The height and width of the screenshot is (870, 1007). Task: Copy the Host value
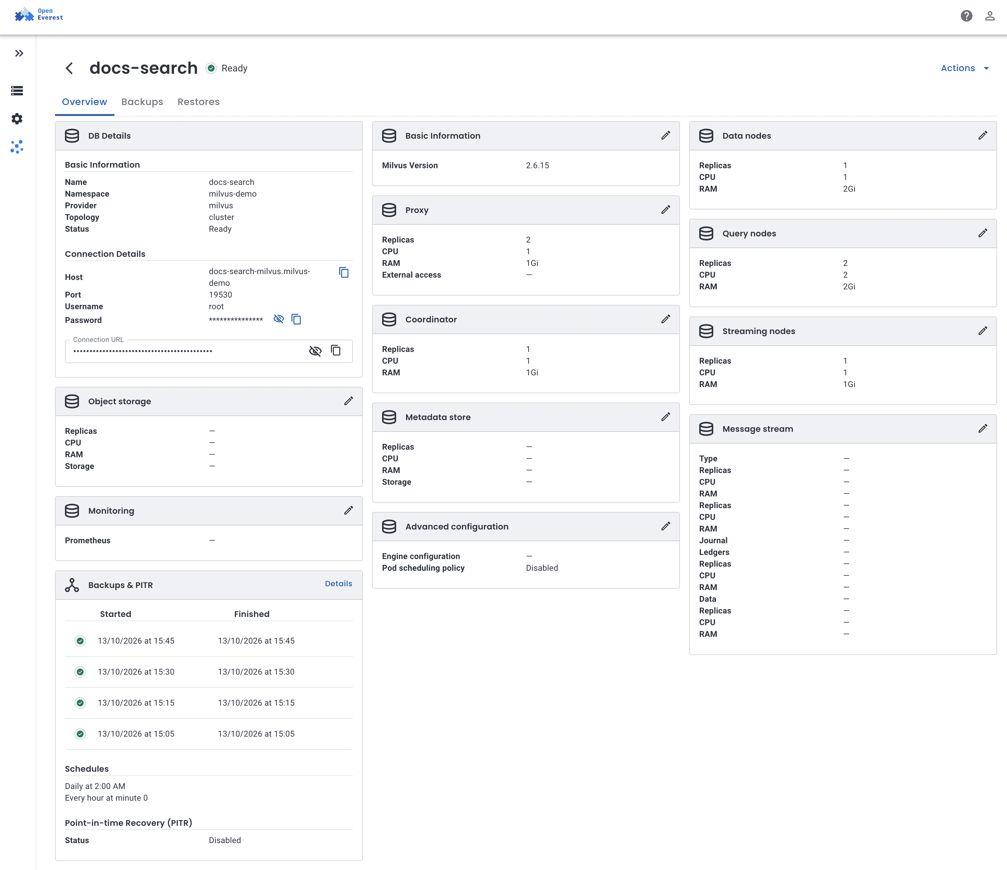pos(344,273)
